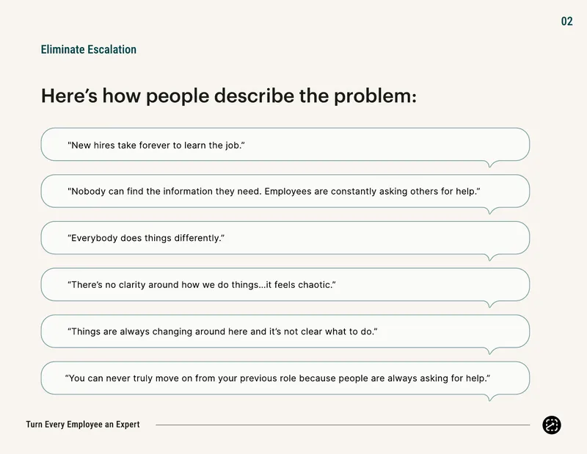Click the "Nobody can find the information" bubble
Screen dimensions: 587x454
[285, 191]
